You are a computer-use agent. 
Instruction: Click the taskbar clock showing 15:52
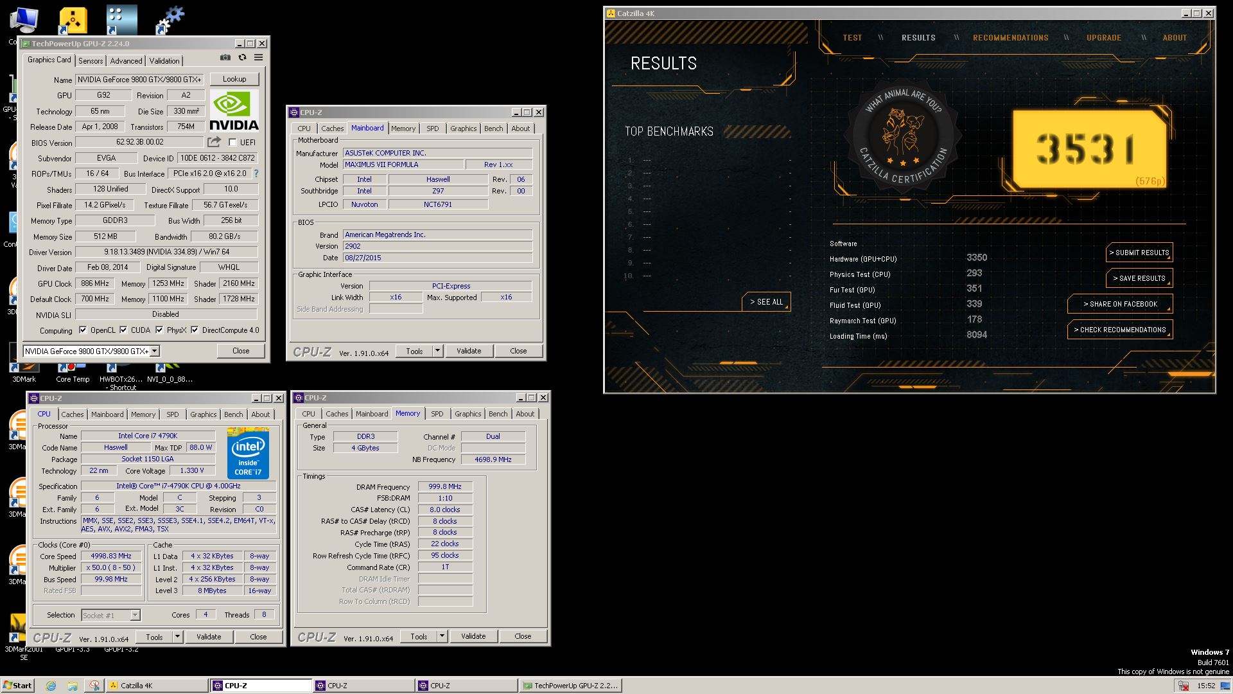click(x=1206, y=686)
